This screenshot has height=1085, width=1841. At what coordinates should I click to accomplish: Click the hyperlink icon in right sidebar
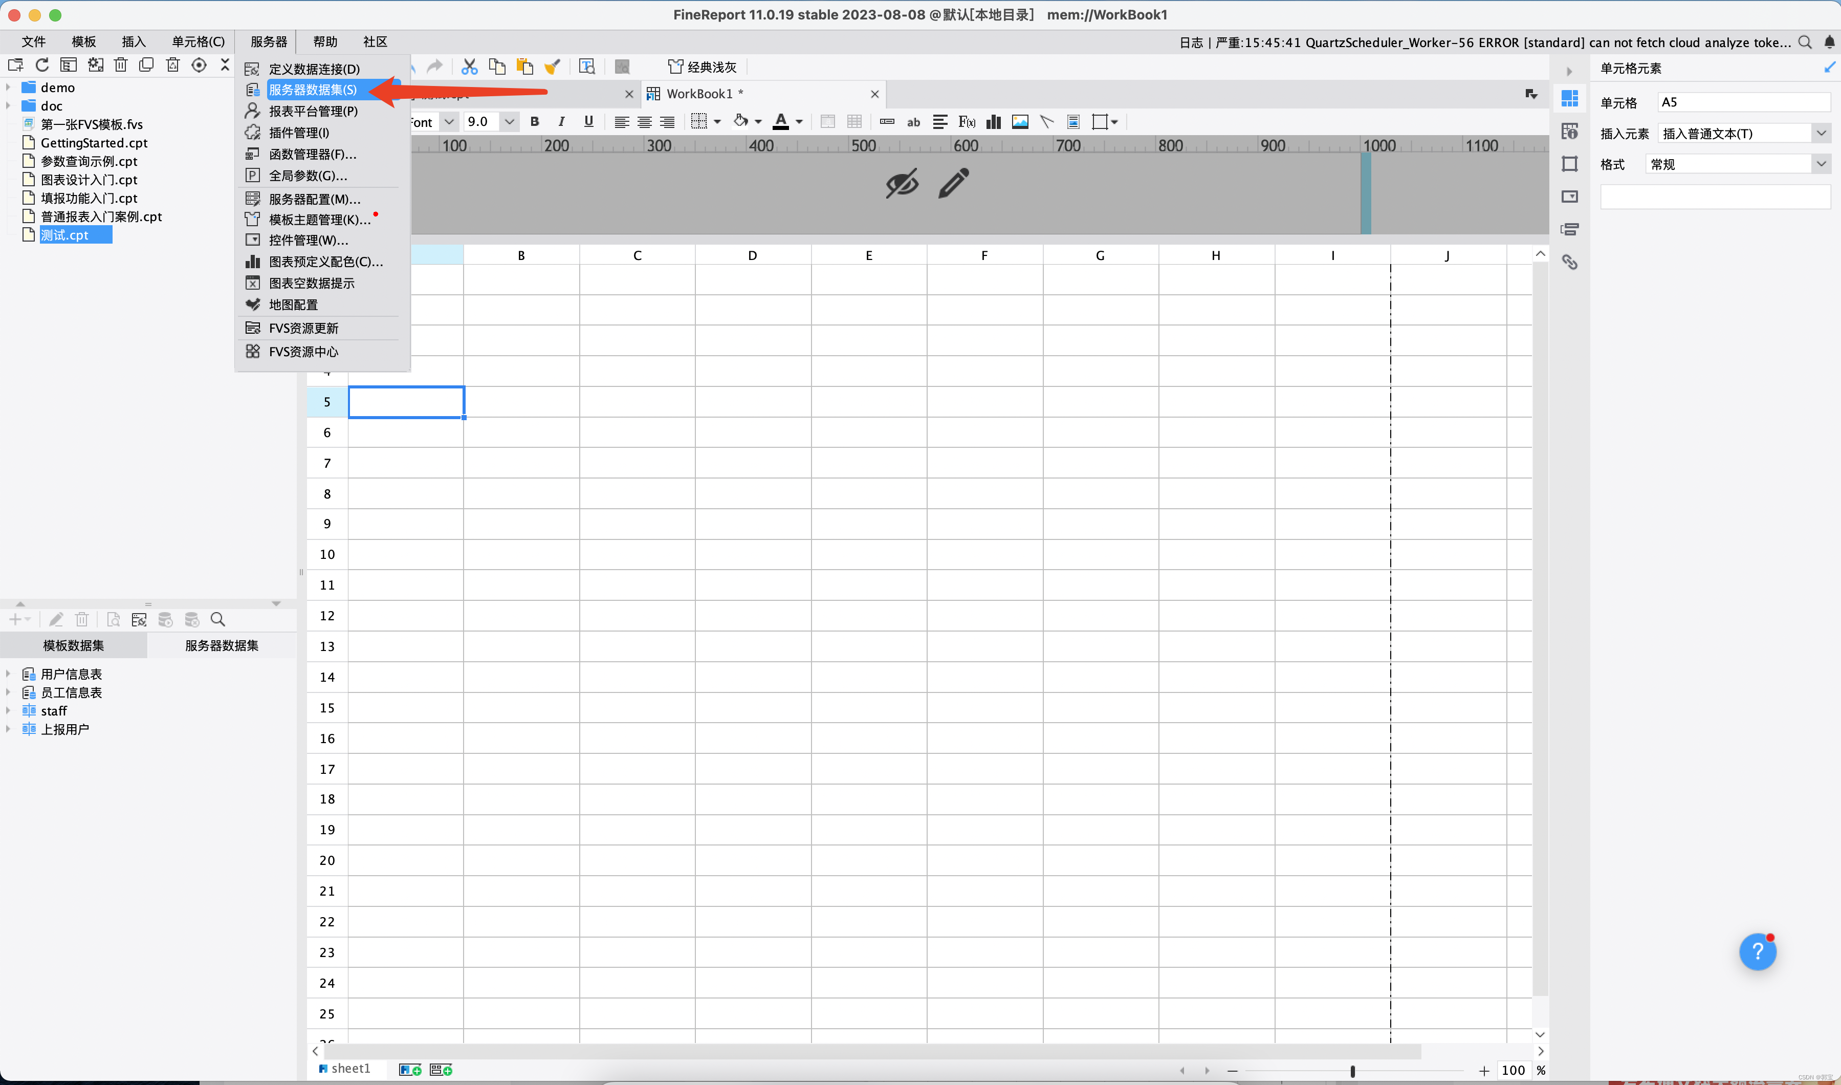[x=1569, y=262]
